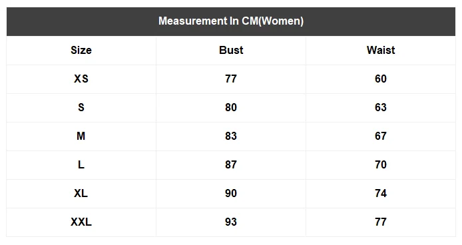Select waist value 74 for XL

(381, 193)
